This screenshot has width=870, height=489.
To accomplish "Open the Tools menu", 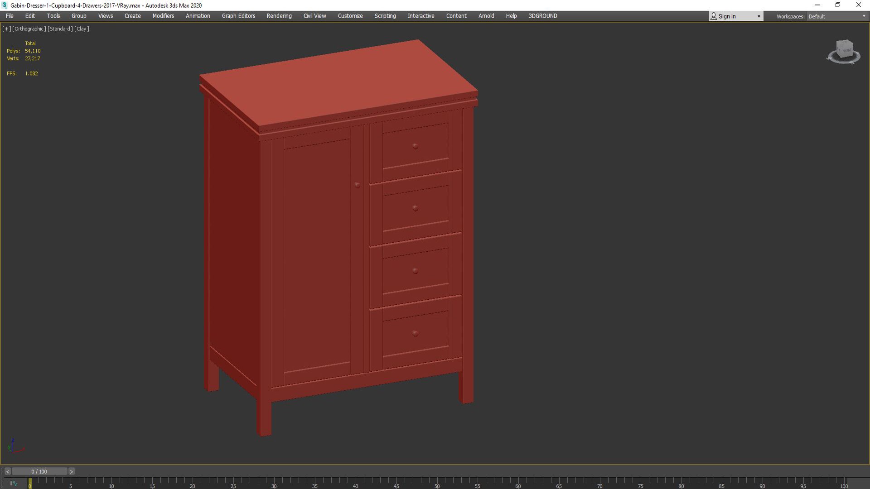I will point(53,16).
